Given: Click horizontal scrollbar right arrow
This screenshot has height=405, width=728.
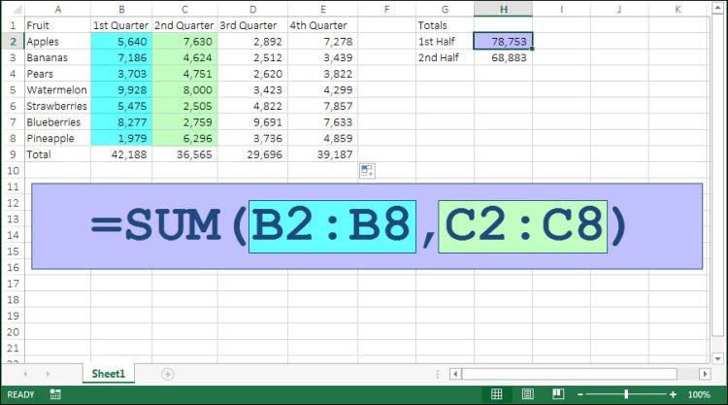Looking at the screenshot, I should 705,374.
